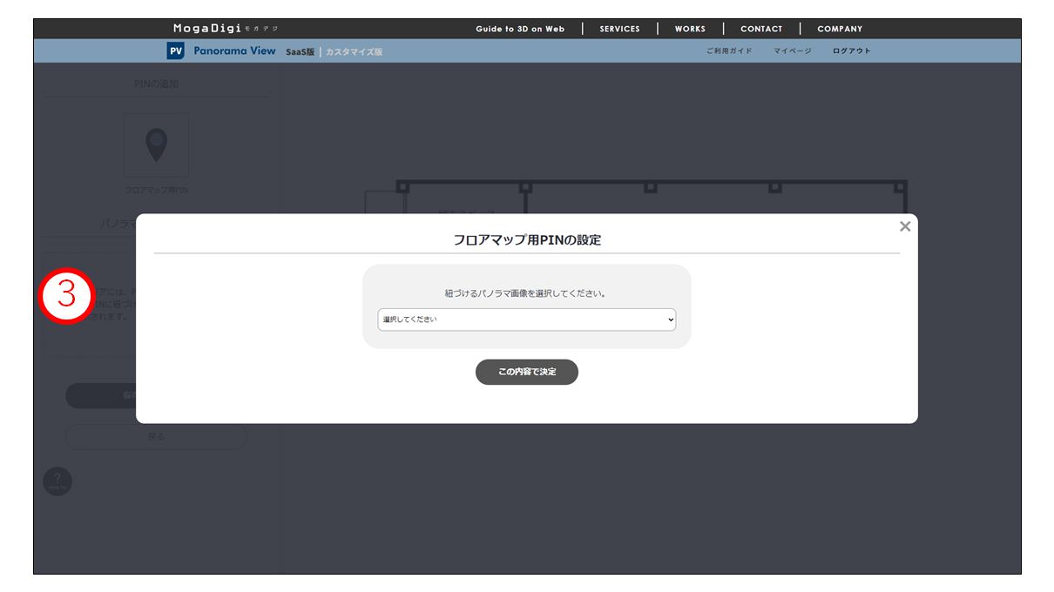Open the ご利用ガイド link
This screenshot has height=592, width=1054.
(729, 51)
